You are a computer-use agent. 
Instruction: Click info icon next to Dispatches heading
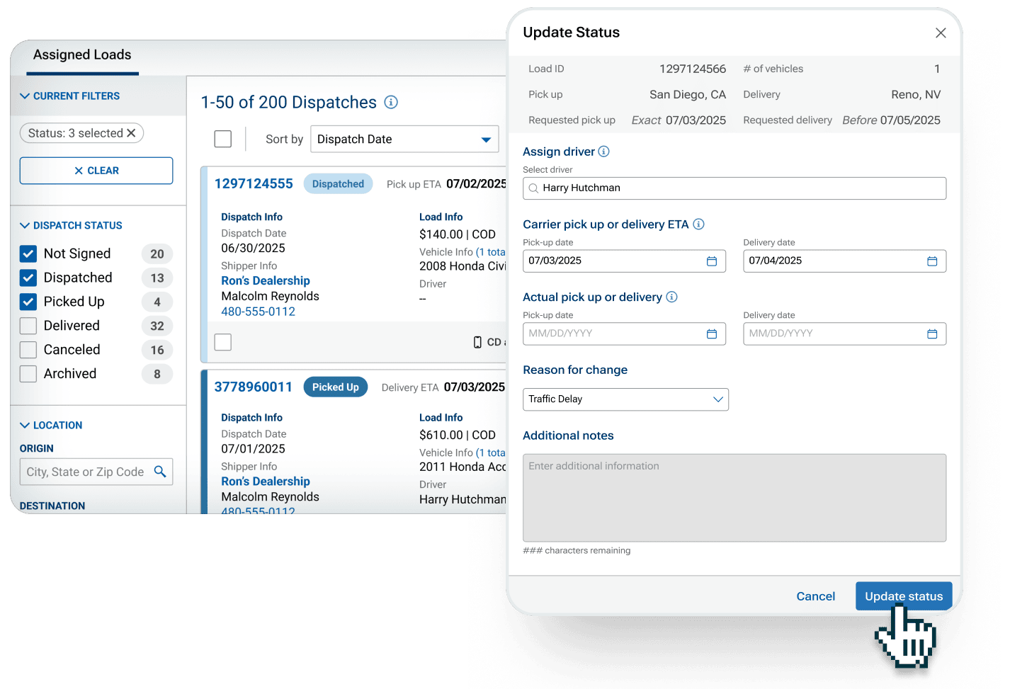tap(391, 102)
